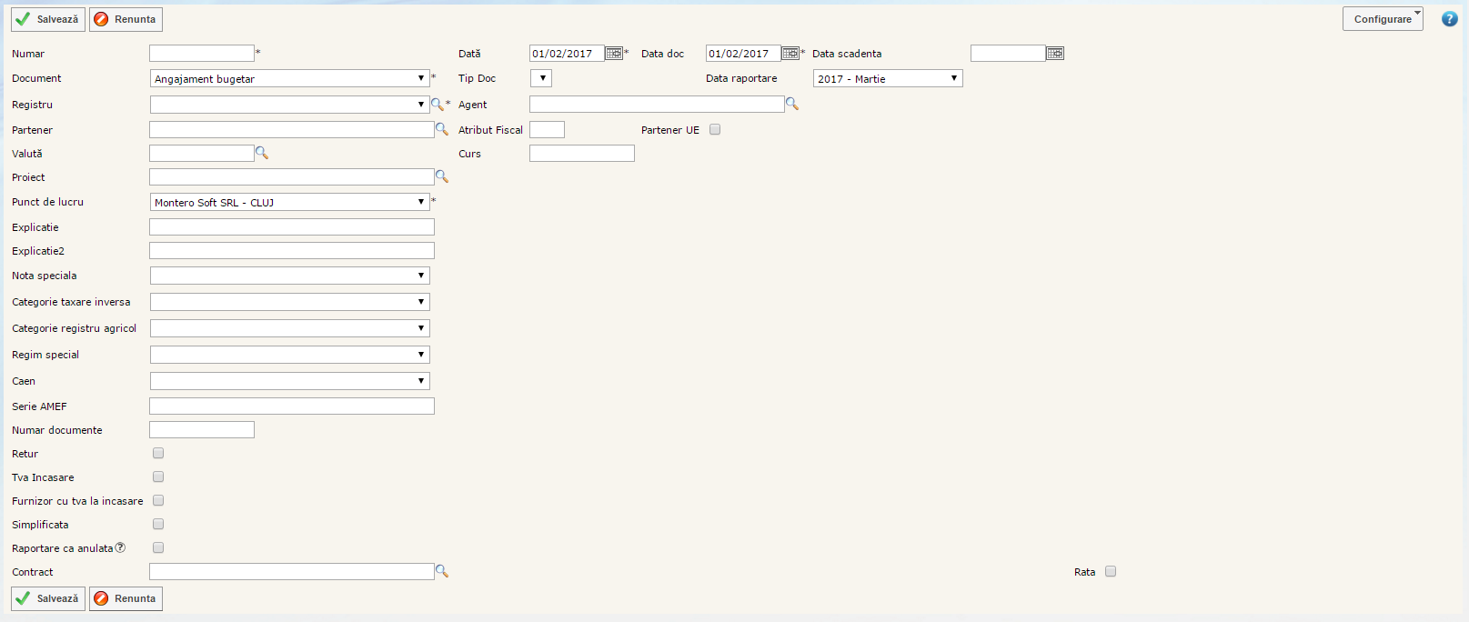Check the Partener UE box
This screenshot has height=622, width=1469.
[x=715, y=129]
